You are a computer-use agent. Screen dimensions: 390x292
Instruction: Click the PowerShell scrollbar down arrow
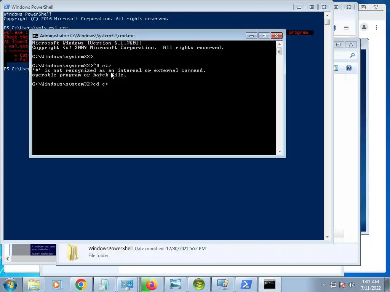(327, 237)
